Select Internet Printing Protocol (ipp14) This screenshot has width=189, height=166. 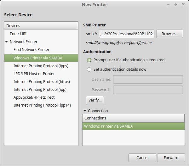click(x=42, y=105)
